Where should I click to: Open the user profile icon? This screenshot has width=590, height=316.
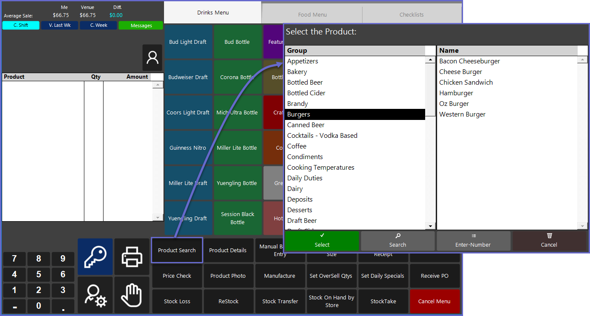152,57
